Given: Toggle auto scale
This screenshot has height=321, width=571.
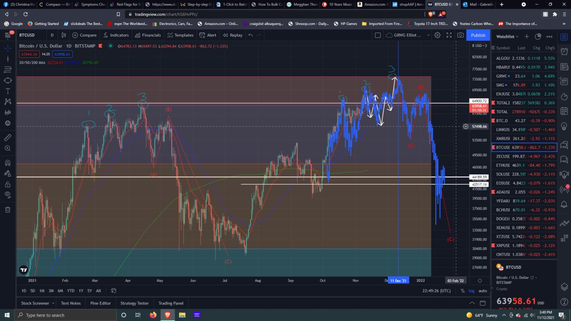Looking at the screenshot, I should coord(483,291).
